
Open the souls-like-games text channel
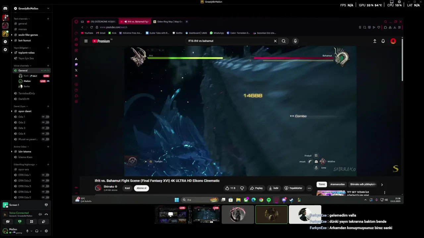[x=31, y=35]
